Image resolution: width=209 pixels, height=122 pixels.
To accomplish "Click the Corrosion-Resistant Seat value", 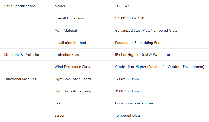I will (135, 103).
